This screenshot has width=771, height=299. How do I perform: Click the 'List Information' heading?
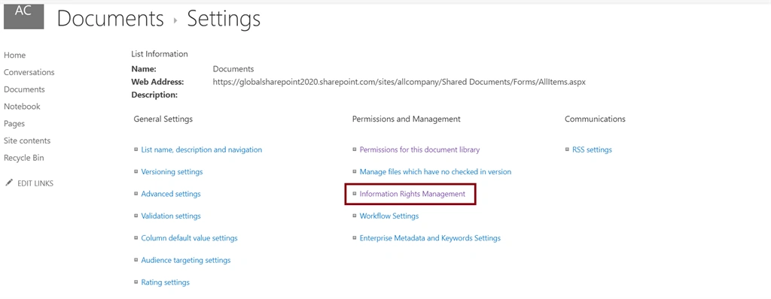pyautogui.click(x=160, y=54)
